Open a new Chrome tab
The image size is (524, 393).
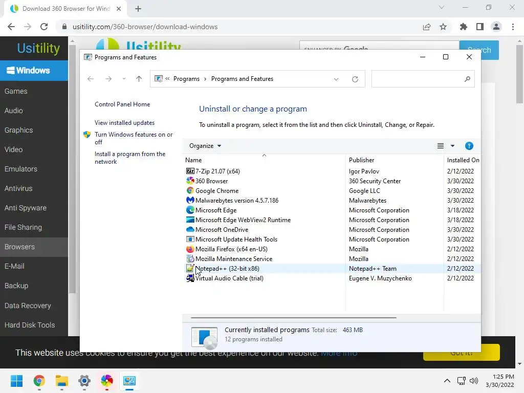point(138,9)
